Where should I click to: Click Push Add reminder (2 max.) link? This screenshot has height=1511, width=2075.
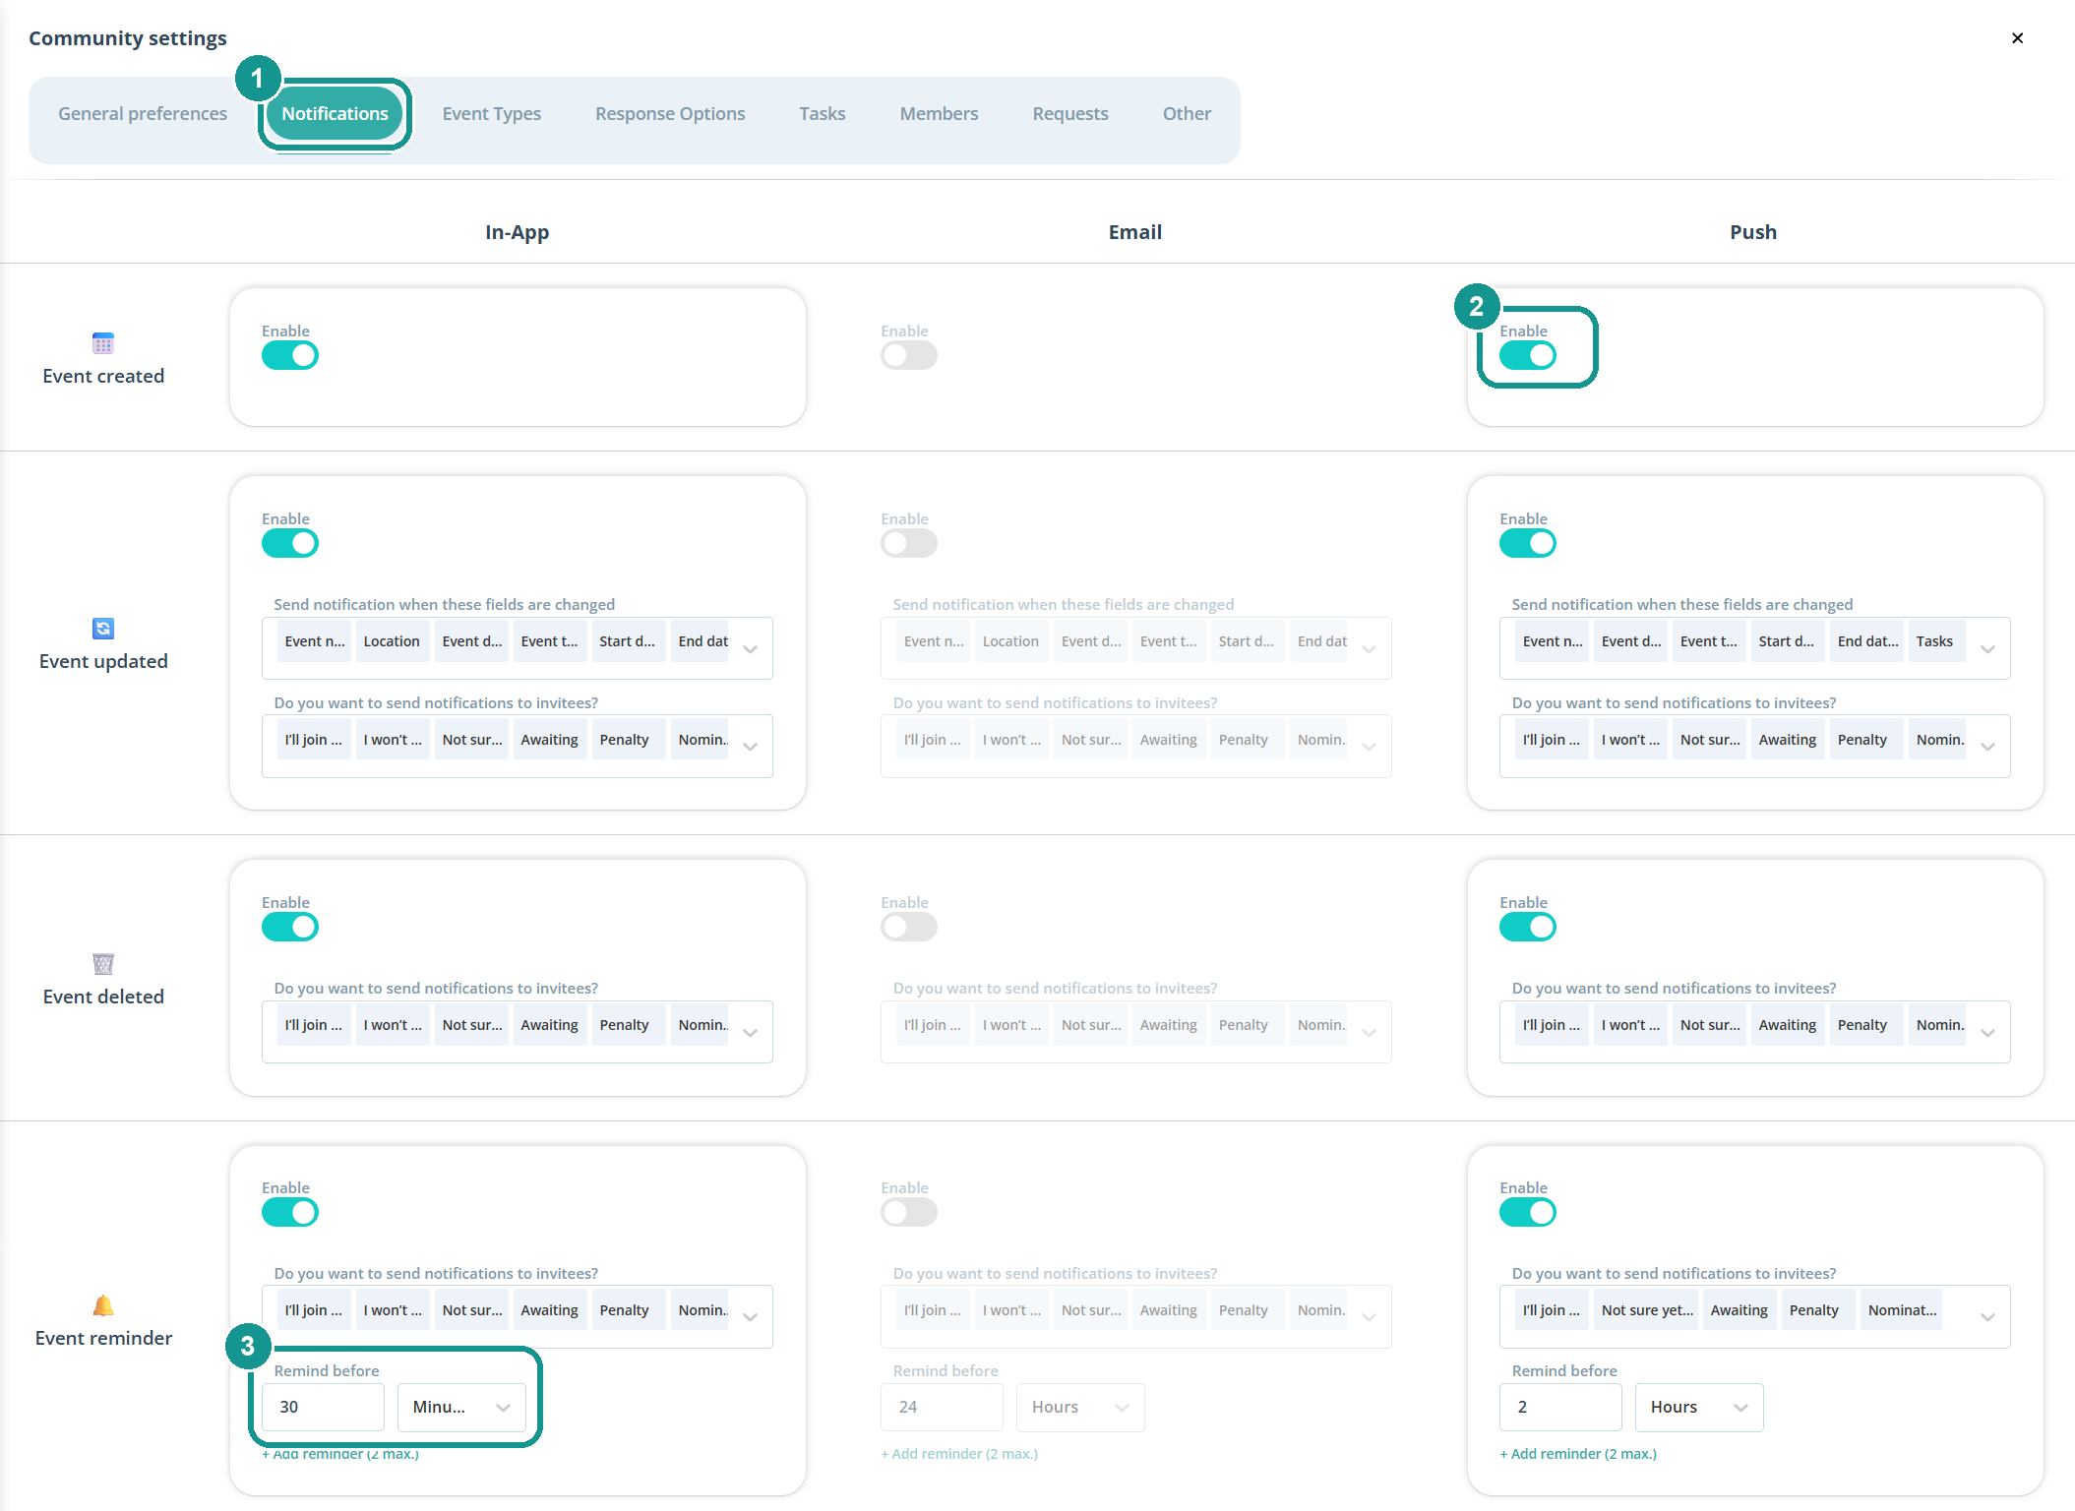pos(1578,1454)
